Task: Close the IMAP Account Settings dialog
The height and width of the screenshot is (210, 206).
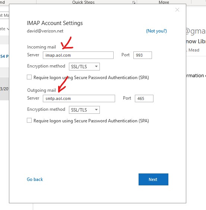Action: pyautogui.click(x=177, y=10)
